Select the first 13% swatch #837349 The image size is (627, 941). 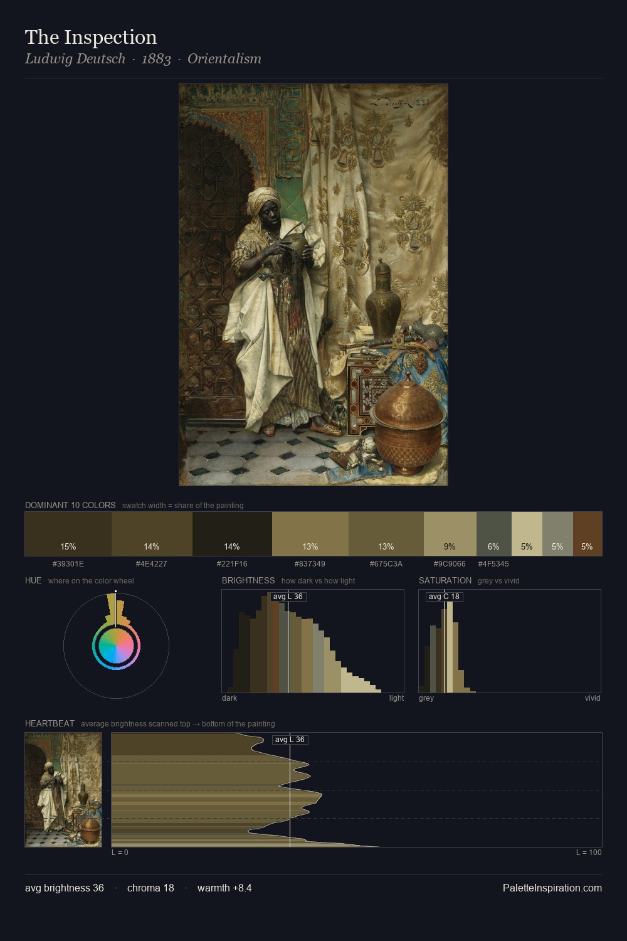(x=310, y=534)
